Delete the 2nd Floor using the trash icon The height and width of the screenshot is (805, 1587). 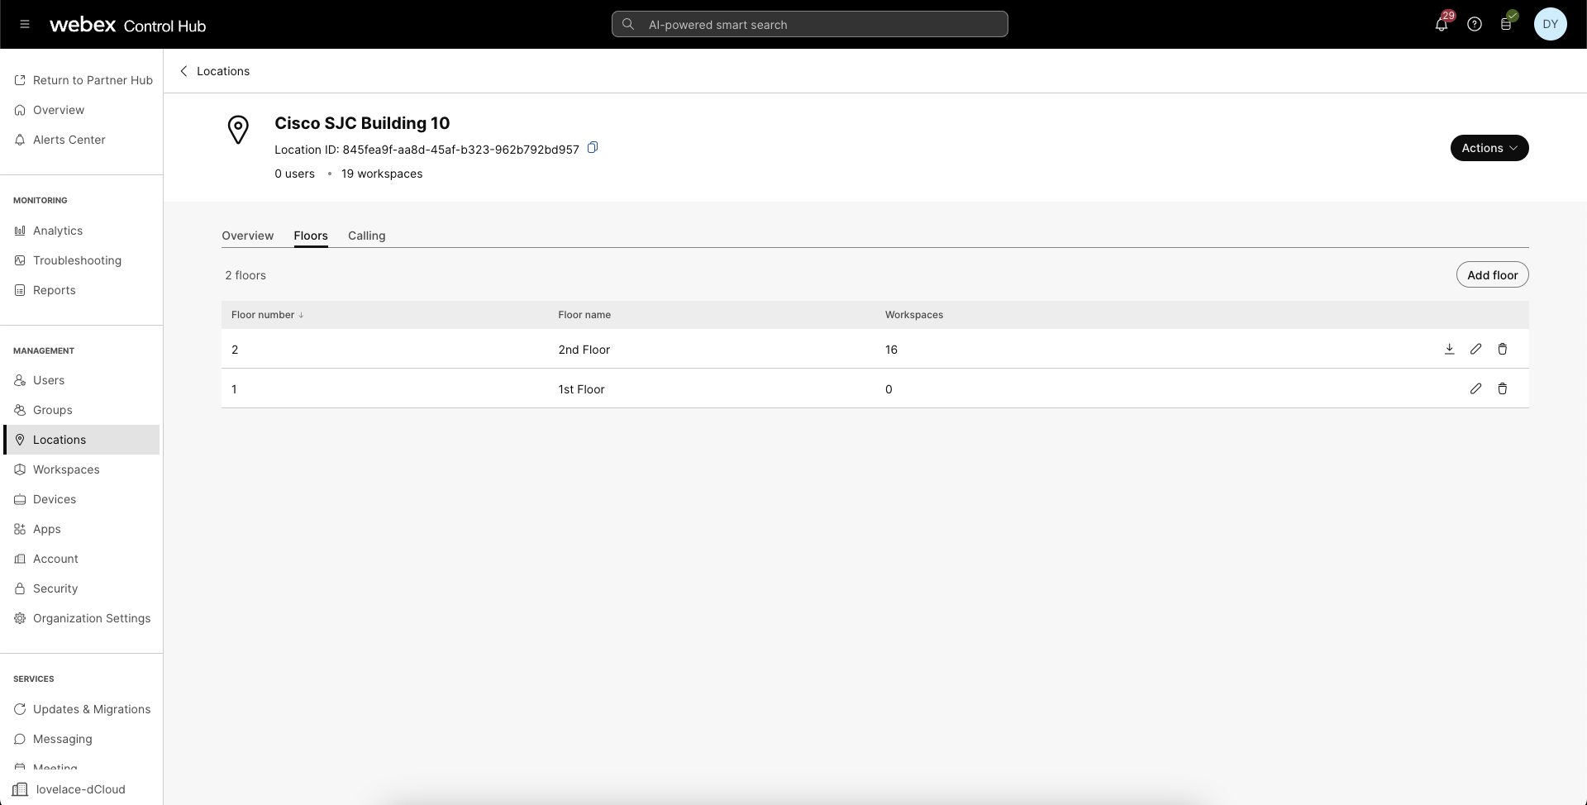coord(1503,349)
